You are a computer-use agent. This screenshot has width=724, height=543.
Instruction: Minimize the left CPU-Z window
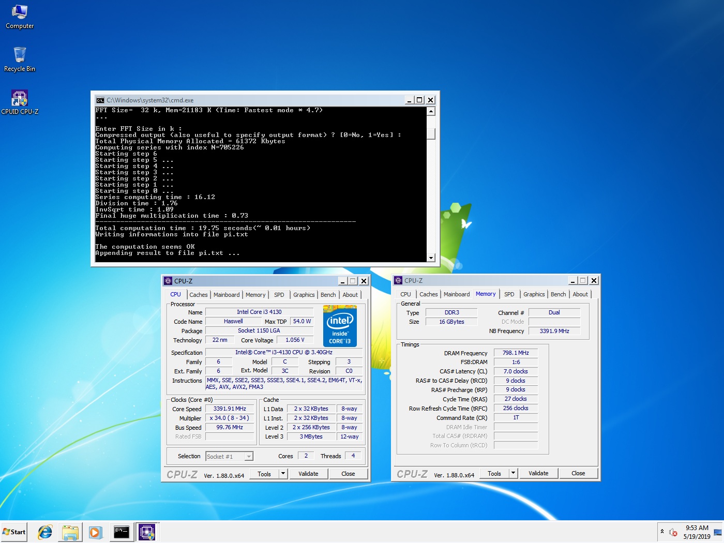click(x=342, y=281)
